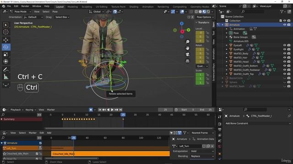Screen dimensions: 293x164
Task: Open the Render menu
Action: 25,6
